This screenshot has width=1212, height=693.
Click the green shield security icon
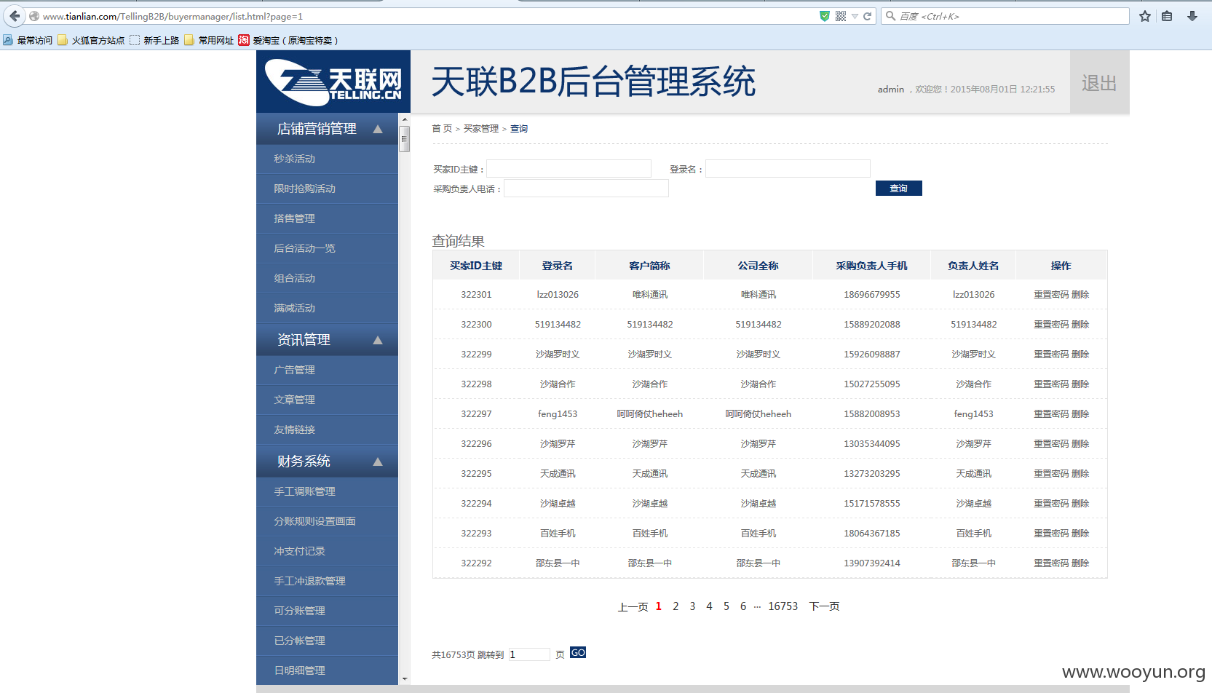825,16
